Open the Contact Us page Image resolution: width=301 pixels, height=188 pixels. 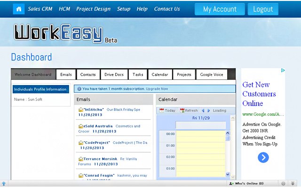[x=167, y=9]
